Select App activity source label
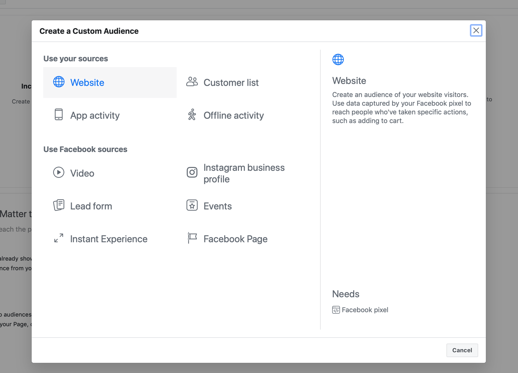 point(95,115)
